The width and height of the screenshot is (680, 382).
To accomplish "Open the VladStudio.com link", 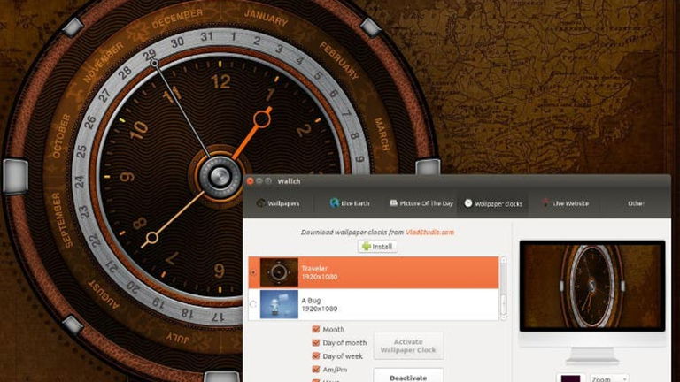I will (x=430, y=233).
